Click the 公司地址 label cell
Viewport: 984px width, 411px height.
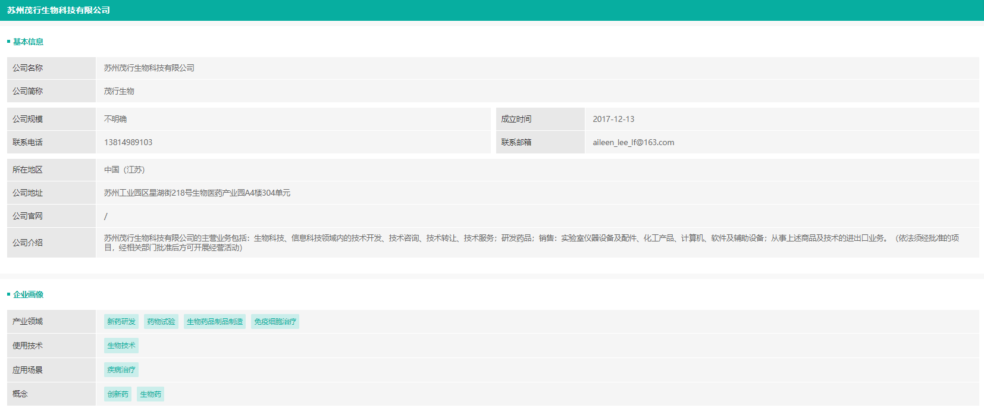[51, 193]
